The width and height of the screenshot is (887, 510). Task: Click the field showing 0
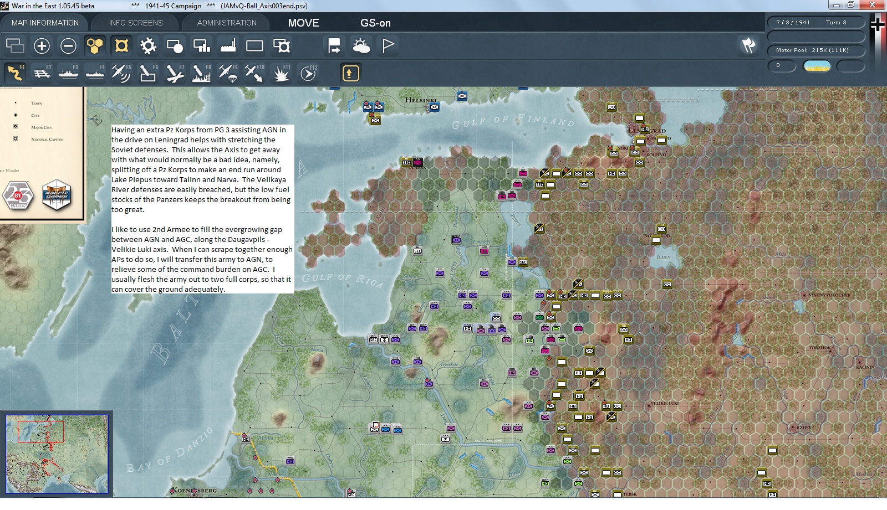coord(782,65)
